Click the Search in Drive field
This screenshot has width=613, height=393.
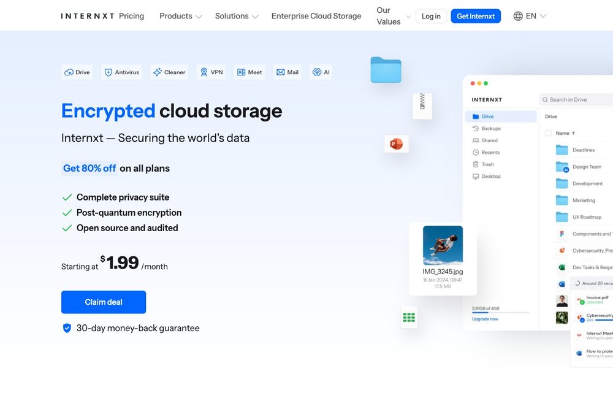pos(576,100)
